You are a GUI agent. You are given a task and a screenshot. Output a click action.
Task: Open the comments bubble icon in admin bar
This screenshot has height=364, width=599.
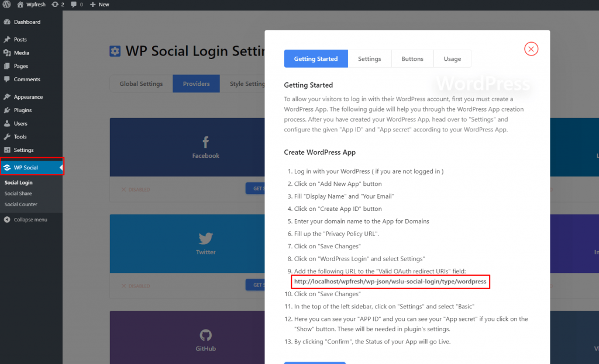[74, 5]
